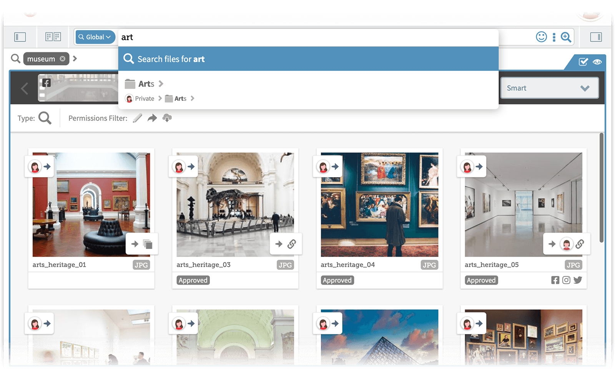The image size is (615, 377).
Task: Click the vertical scrollbar on the right
Action: point(602,188)
